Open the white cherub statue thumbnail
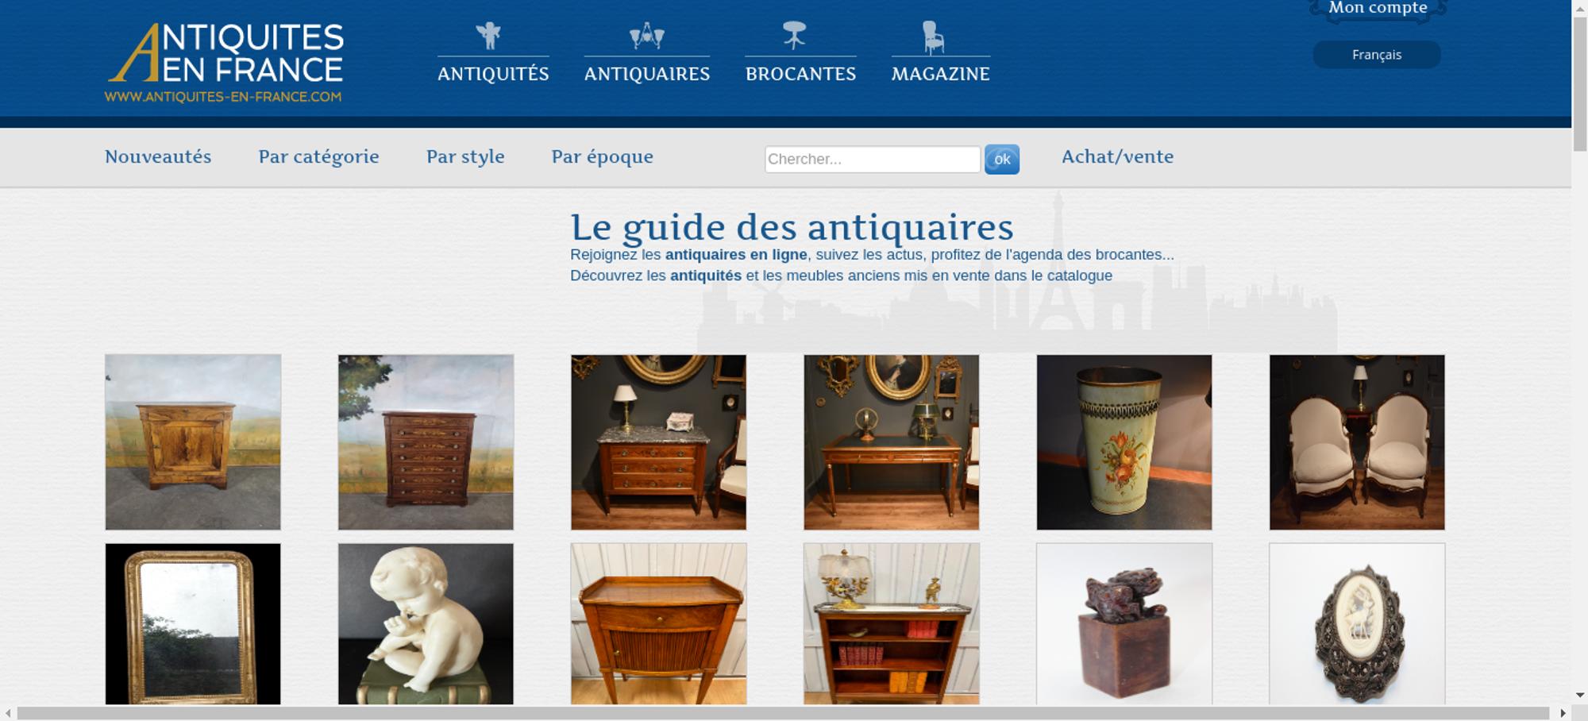Viewport: 1588px width, 721px height. (426, 624)
